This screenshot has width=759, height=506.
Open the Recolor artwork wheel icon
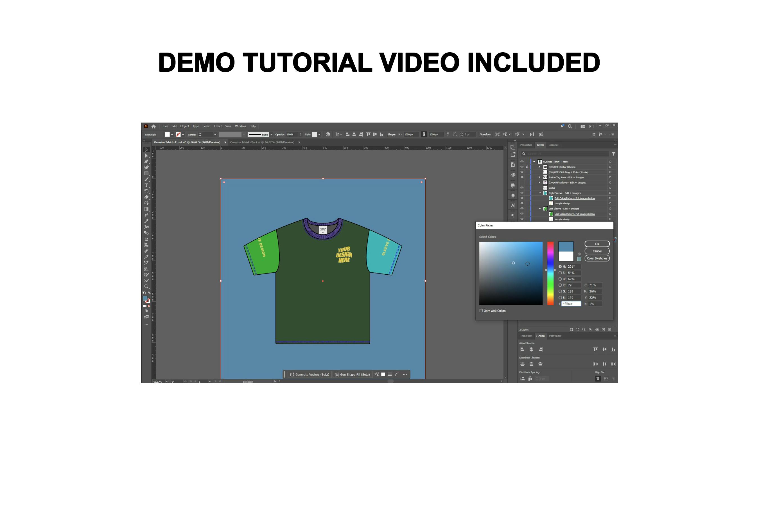328,134
